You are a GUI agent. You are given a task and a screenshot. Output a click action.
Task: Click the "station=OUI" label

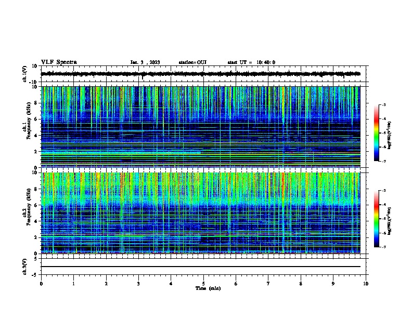pos(192,62)
